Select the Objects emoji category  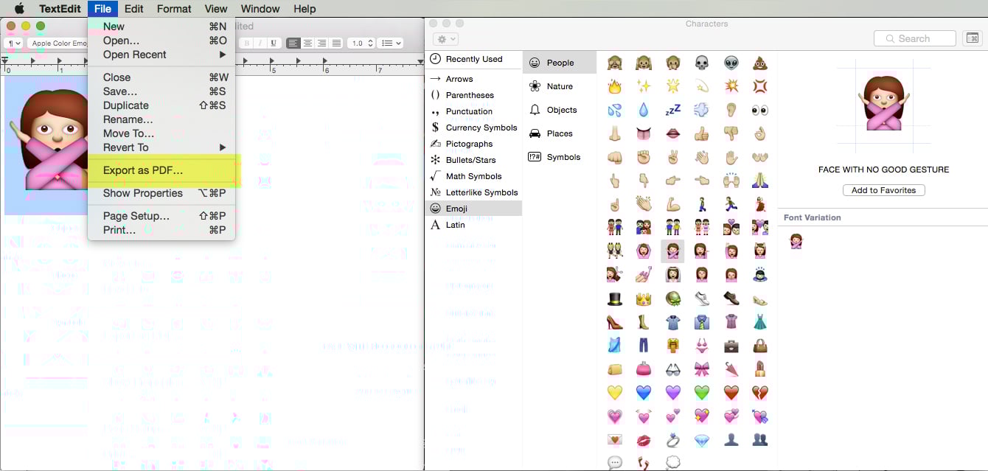(x=560, y=110)
